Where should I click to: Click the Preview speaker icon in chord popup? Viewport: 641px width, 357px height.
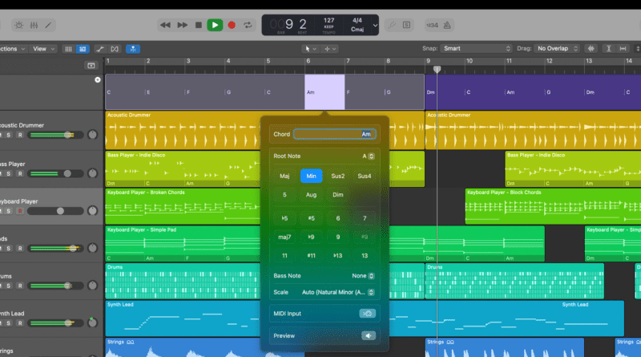point(368,335)
